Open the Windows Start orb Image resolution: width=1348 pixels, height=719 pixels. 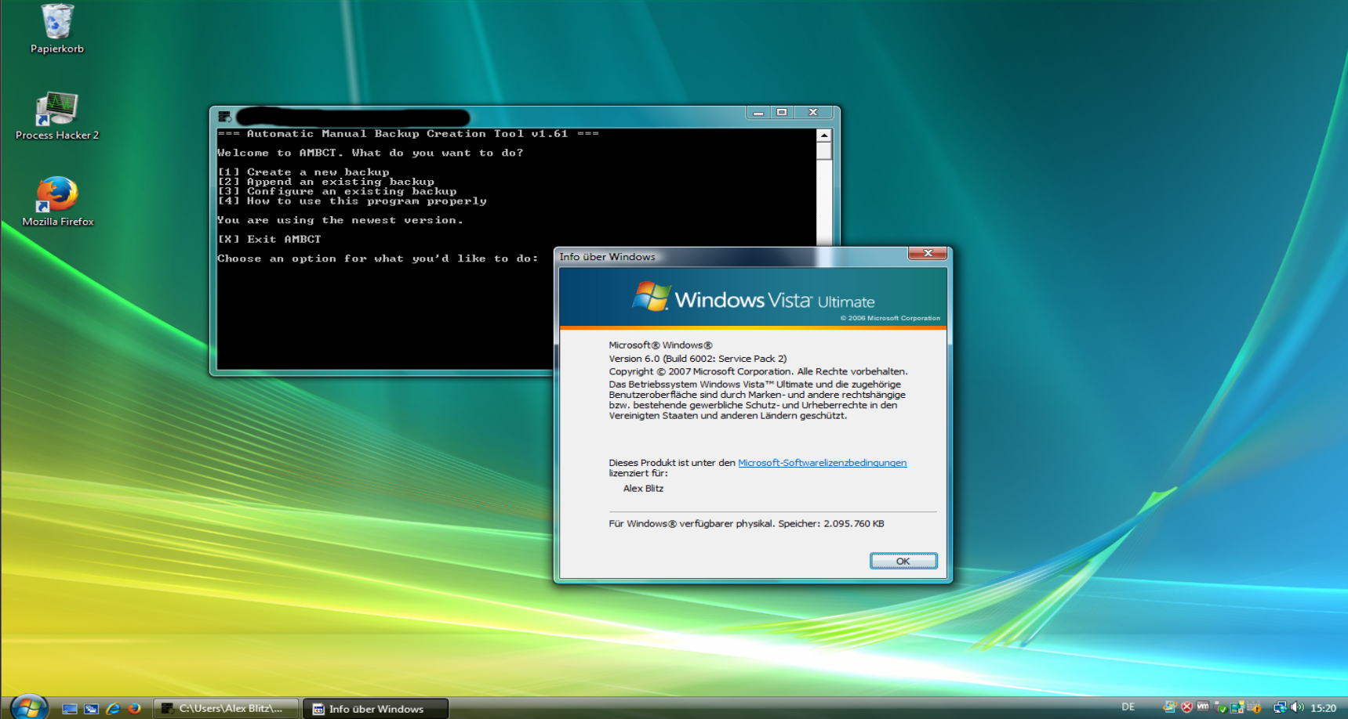pos(28,707)
